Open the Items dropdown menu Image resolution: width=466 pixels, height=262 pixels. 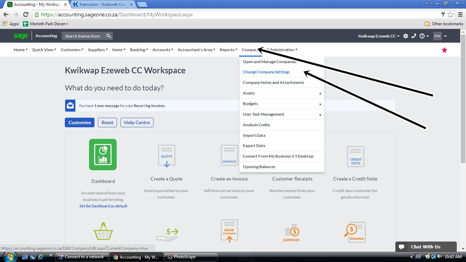click(x=119, y=50)
